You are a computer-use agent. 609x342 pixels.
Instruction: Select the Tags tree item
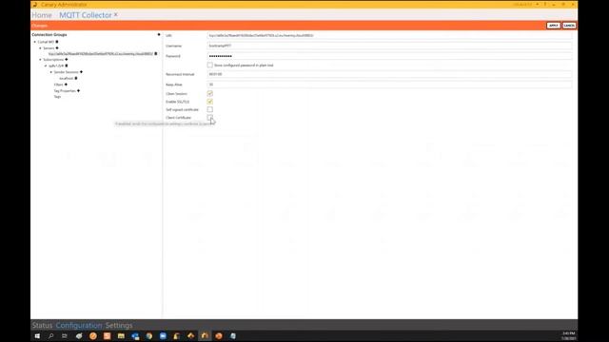(57, 97)
